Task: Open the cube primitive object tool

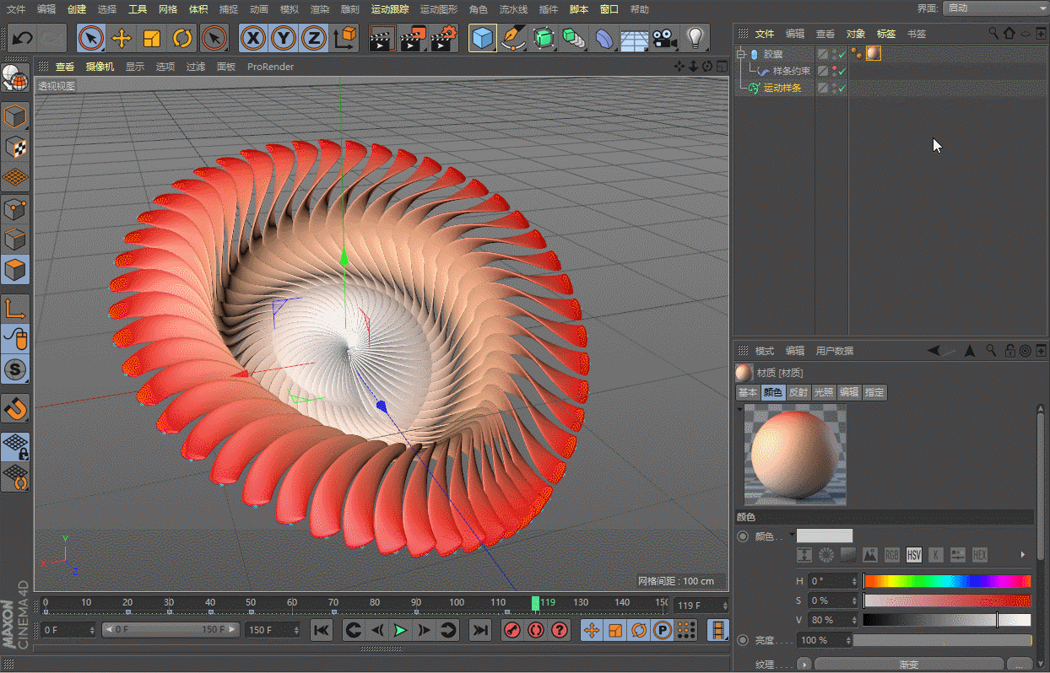Action: 482,38
